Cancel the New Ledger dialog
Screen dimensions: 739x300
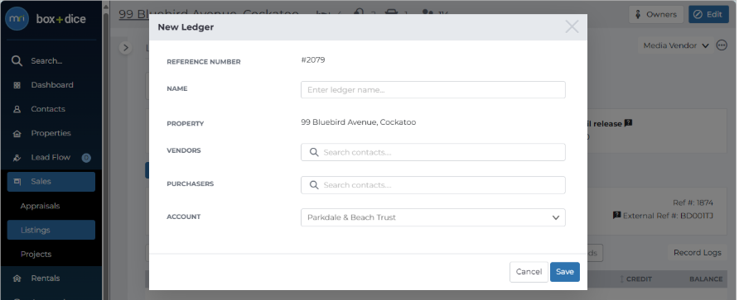(529, 272)
